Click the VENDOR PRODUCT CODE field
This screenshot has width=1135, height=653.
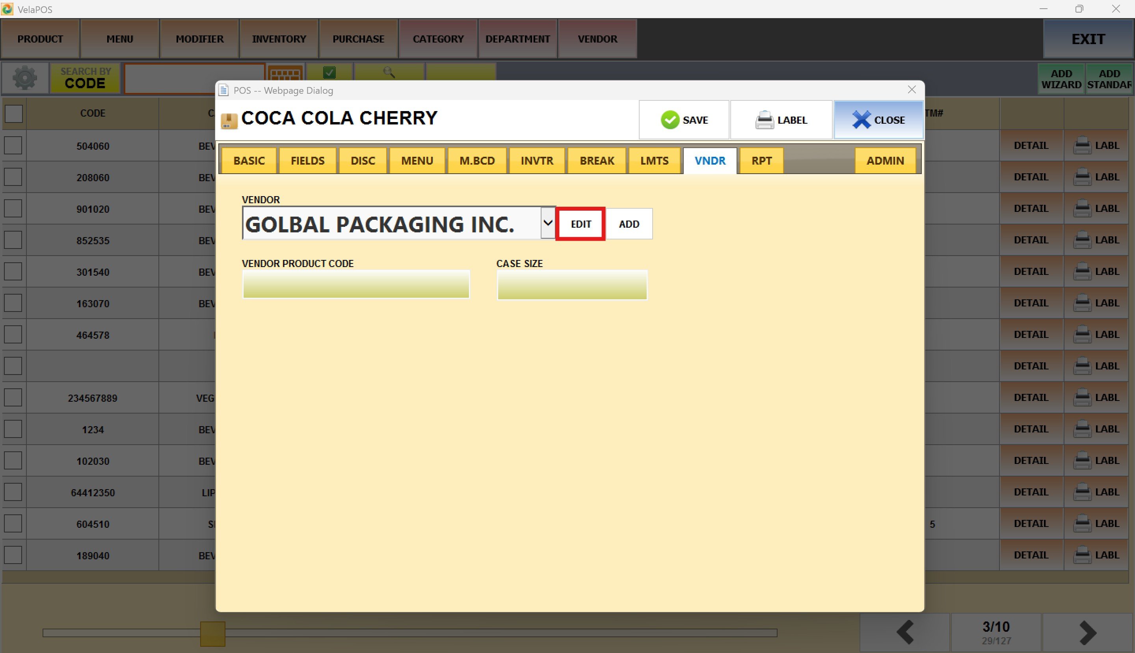point(356,284)
